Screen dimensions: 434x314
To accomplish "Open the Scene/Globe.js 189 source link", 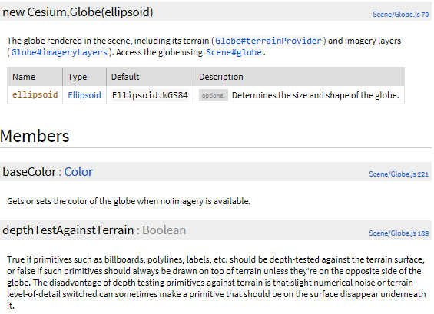I will pyautogui.click(x=399, y=233).
